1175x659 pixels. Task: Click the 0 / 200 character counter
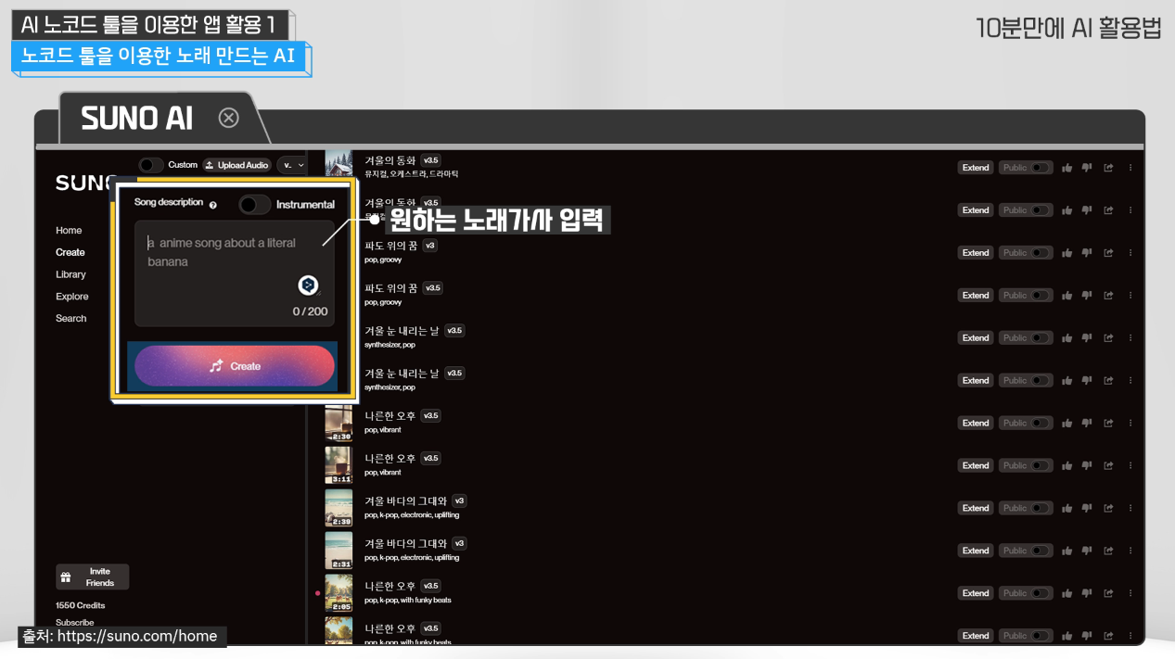pyautogui.click(x=311, y=311)
